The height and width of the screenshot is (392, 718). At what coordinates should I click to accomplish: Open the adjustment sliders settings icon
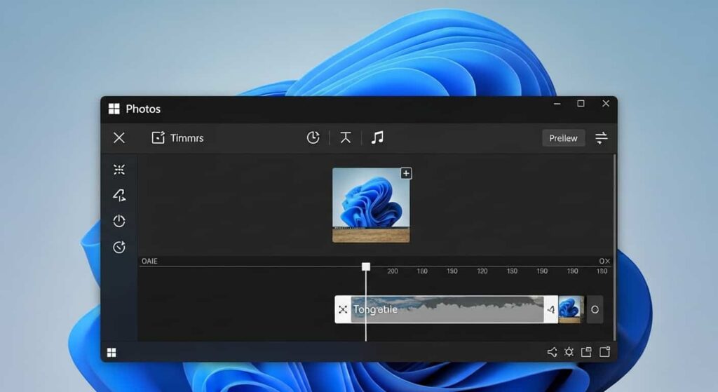tap(601, 138)
